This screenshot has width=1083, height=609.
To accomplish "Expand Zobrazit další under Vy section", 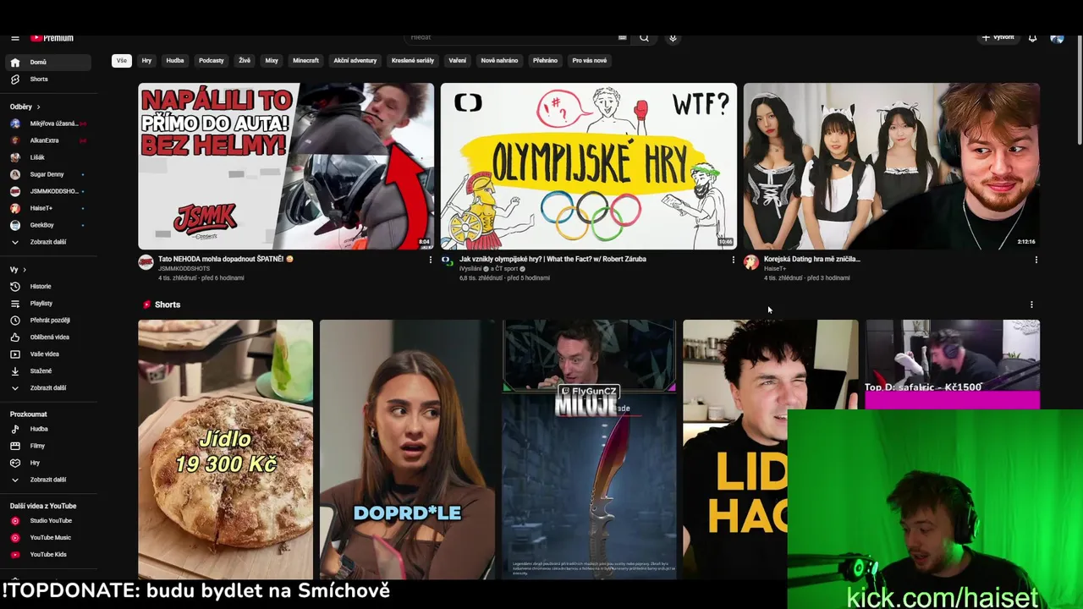I will tap(47, 387).
